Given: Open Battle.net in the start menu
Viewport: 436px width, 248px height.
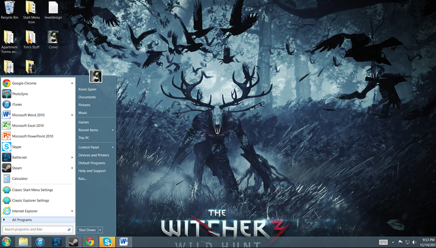Looking at the screenshot, I should 38,157.
